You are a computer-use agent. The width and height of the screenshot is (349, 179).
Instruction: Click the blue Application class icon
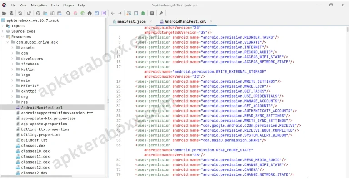click(97, 13)
